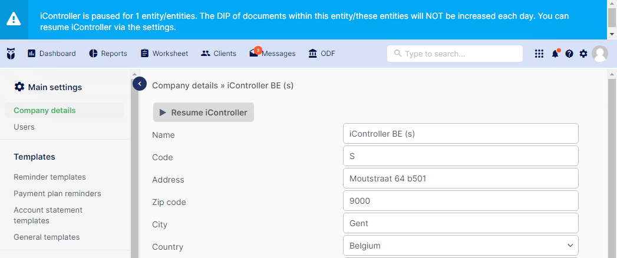This screenshot has height=258, width=617.
Task: Click the banner scrollbar down arrow
Action: point(612,34)
